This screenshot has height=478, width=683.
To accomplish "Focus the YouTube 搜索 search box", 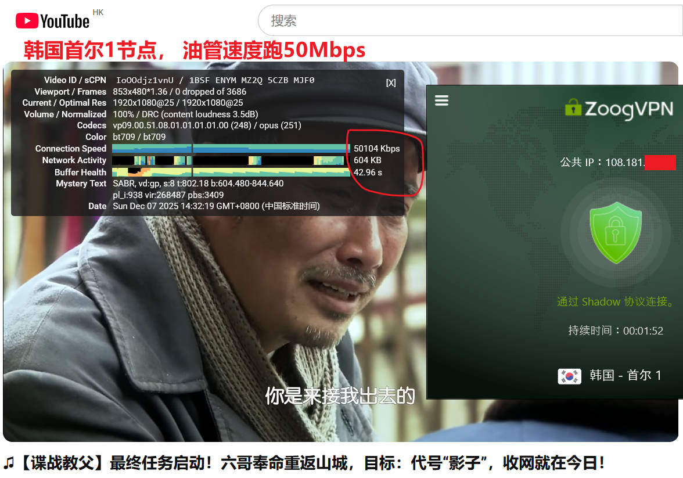I will tap(465, 21).
